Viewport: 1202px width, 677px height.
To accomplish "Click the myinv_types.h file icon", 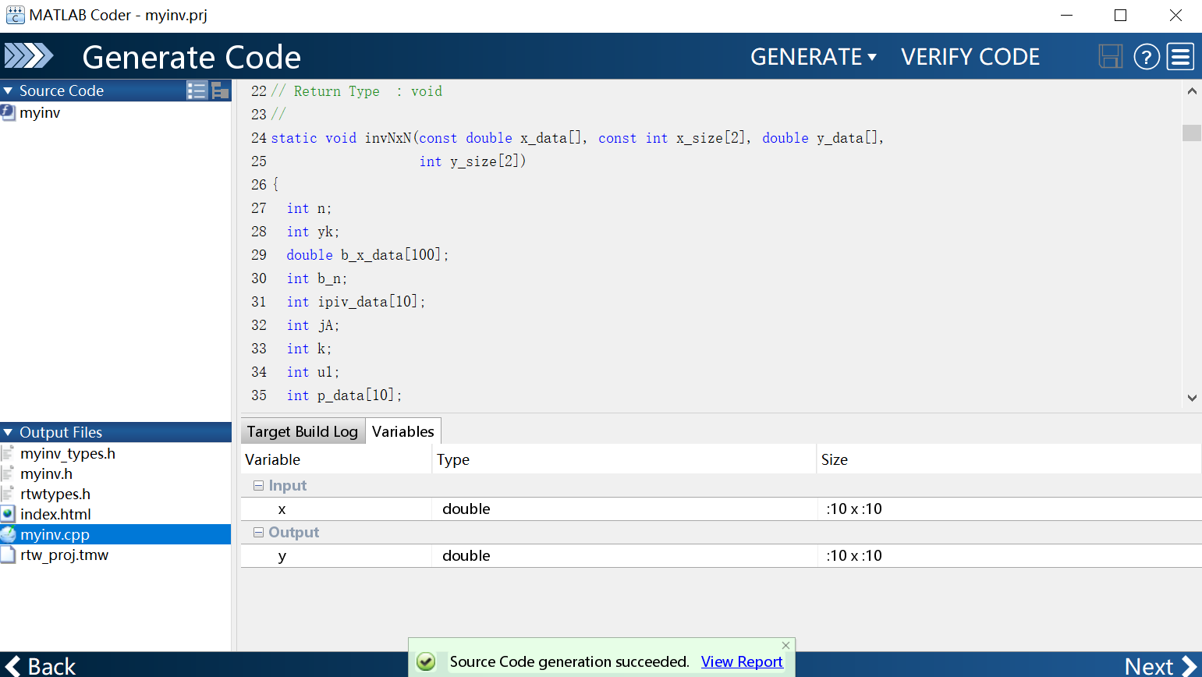I will tap(8, 453).
